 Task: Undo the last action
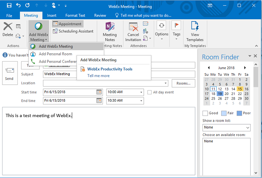[18, 6]
